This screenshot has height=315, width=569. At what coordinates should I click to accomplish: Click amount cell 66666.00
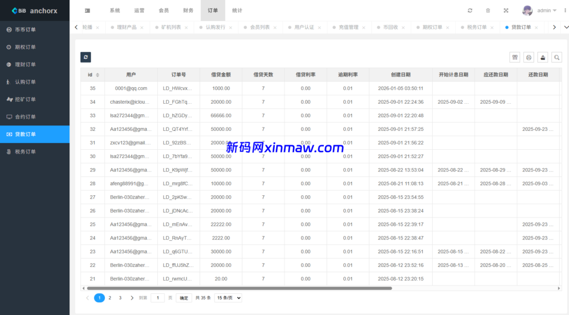pyautogui.click(x=221, y=115)
